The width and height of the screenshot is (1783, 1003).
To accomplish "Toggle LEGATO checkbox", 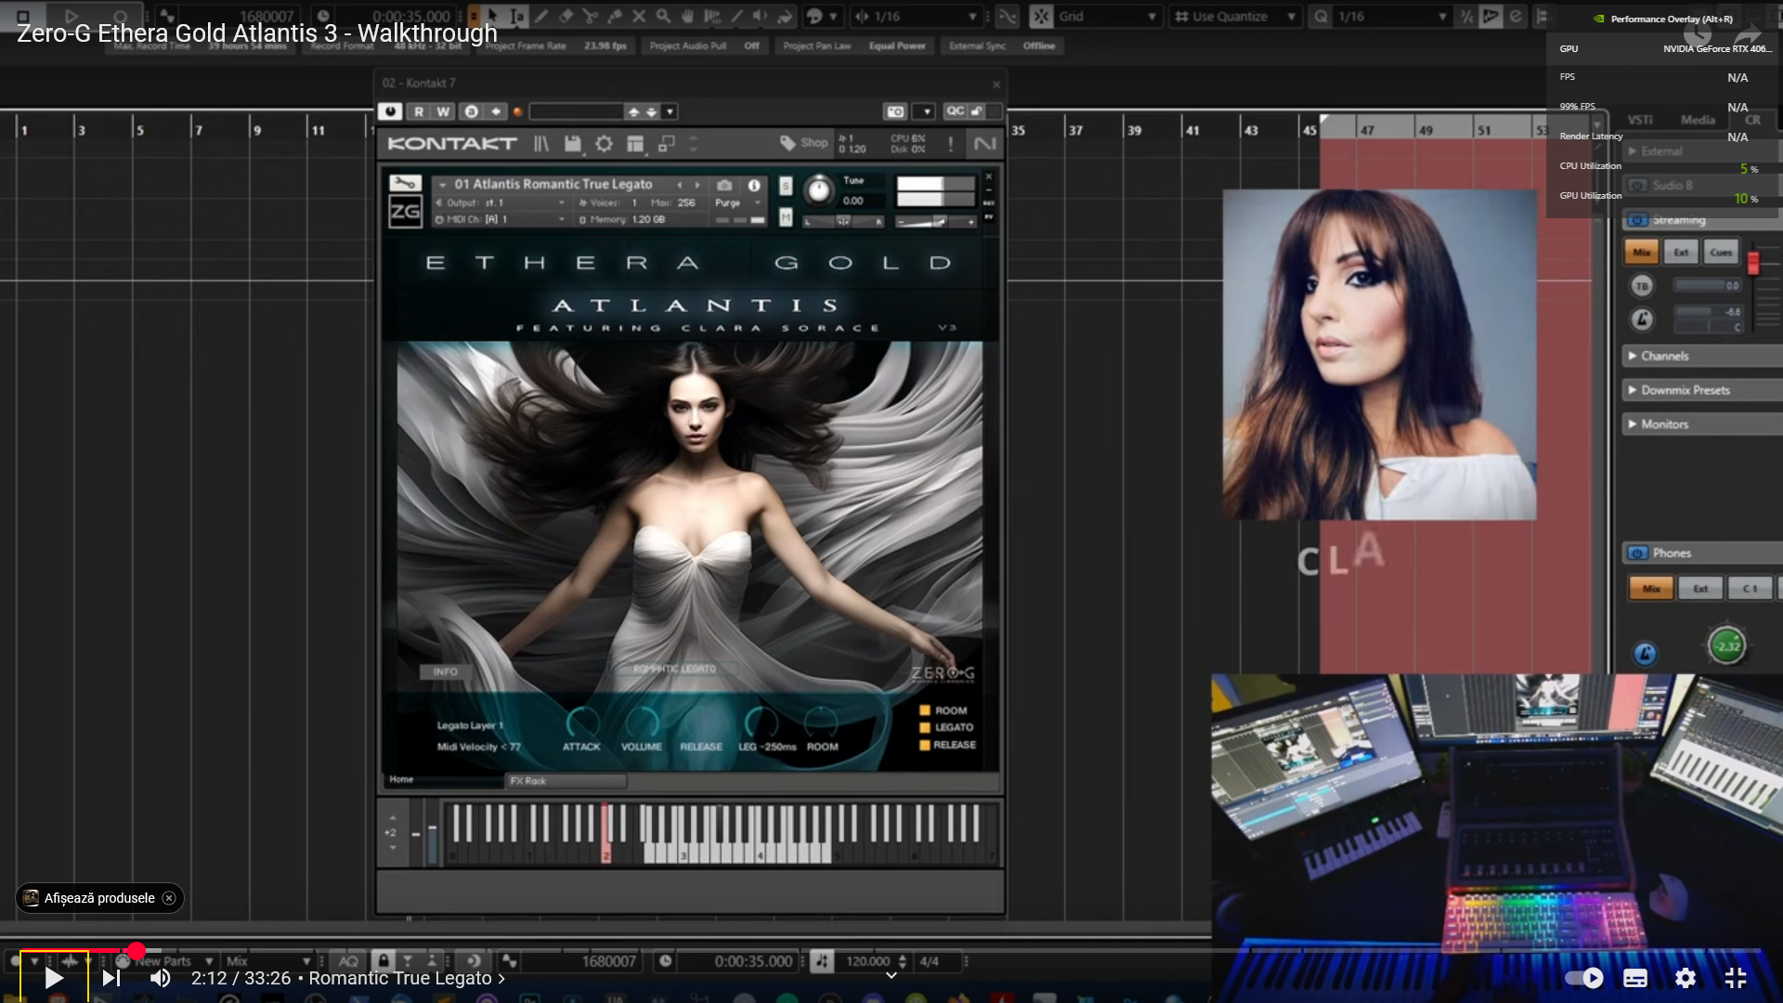I will (x=925, y=727).
